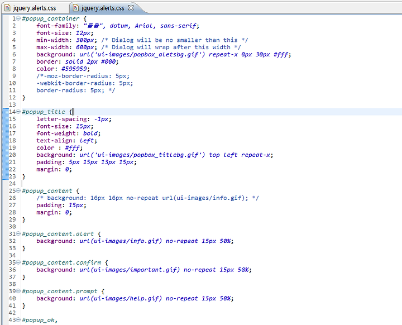Image resolution: width=402 pixels, height=325 pixels.
Task: Click the #popup_content.alert selector
Action: [x=58, y=234]
